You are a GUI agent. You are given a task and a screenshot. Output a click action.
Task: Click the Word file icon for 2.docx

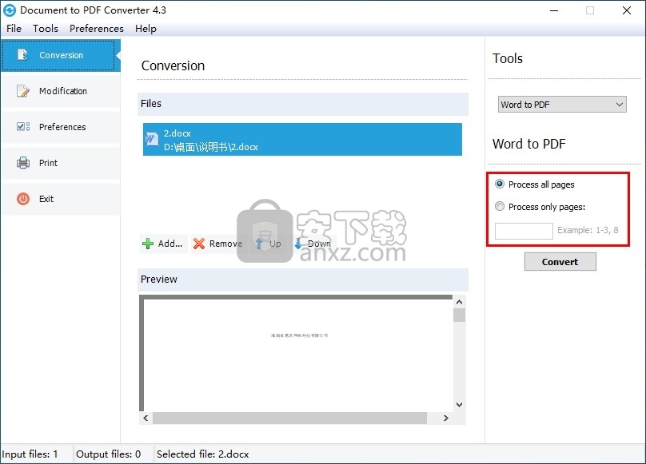152,139
